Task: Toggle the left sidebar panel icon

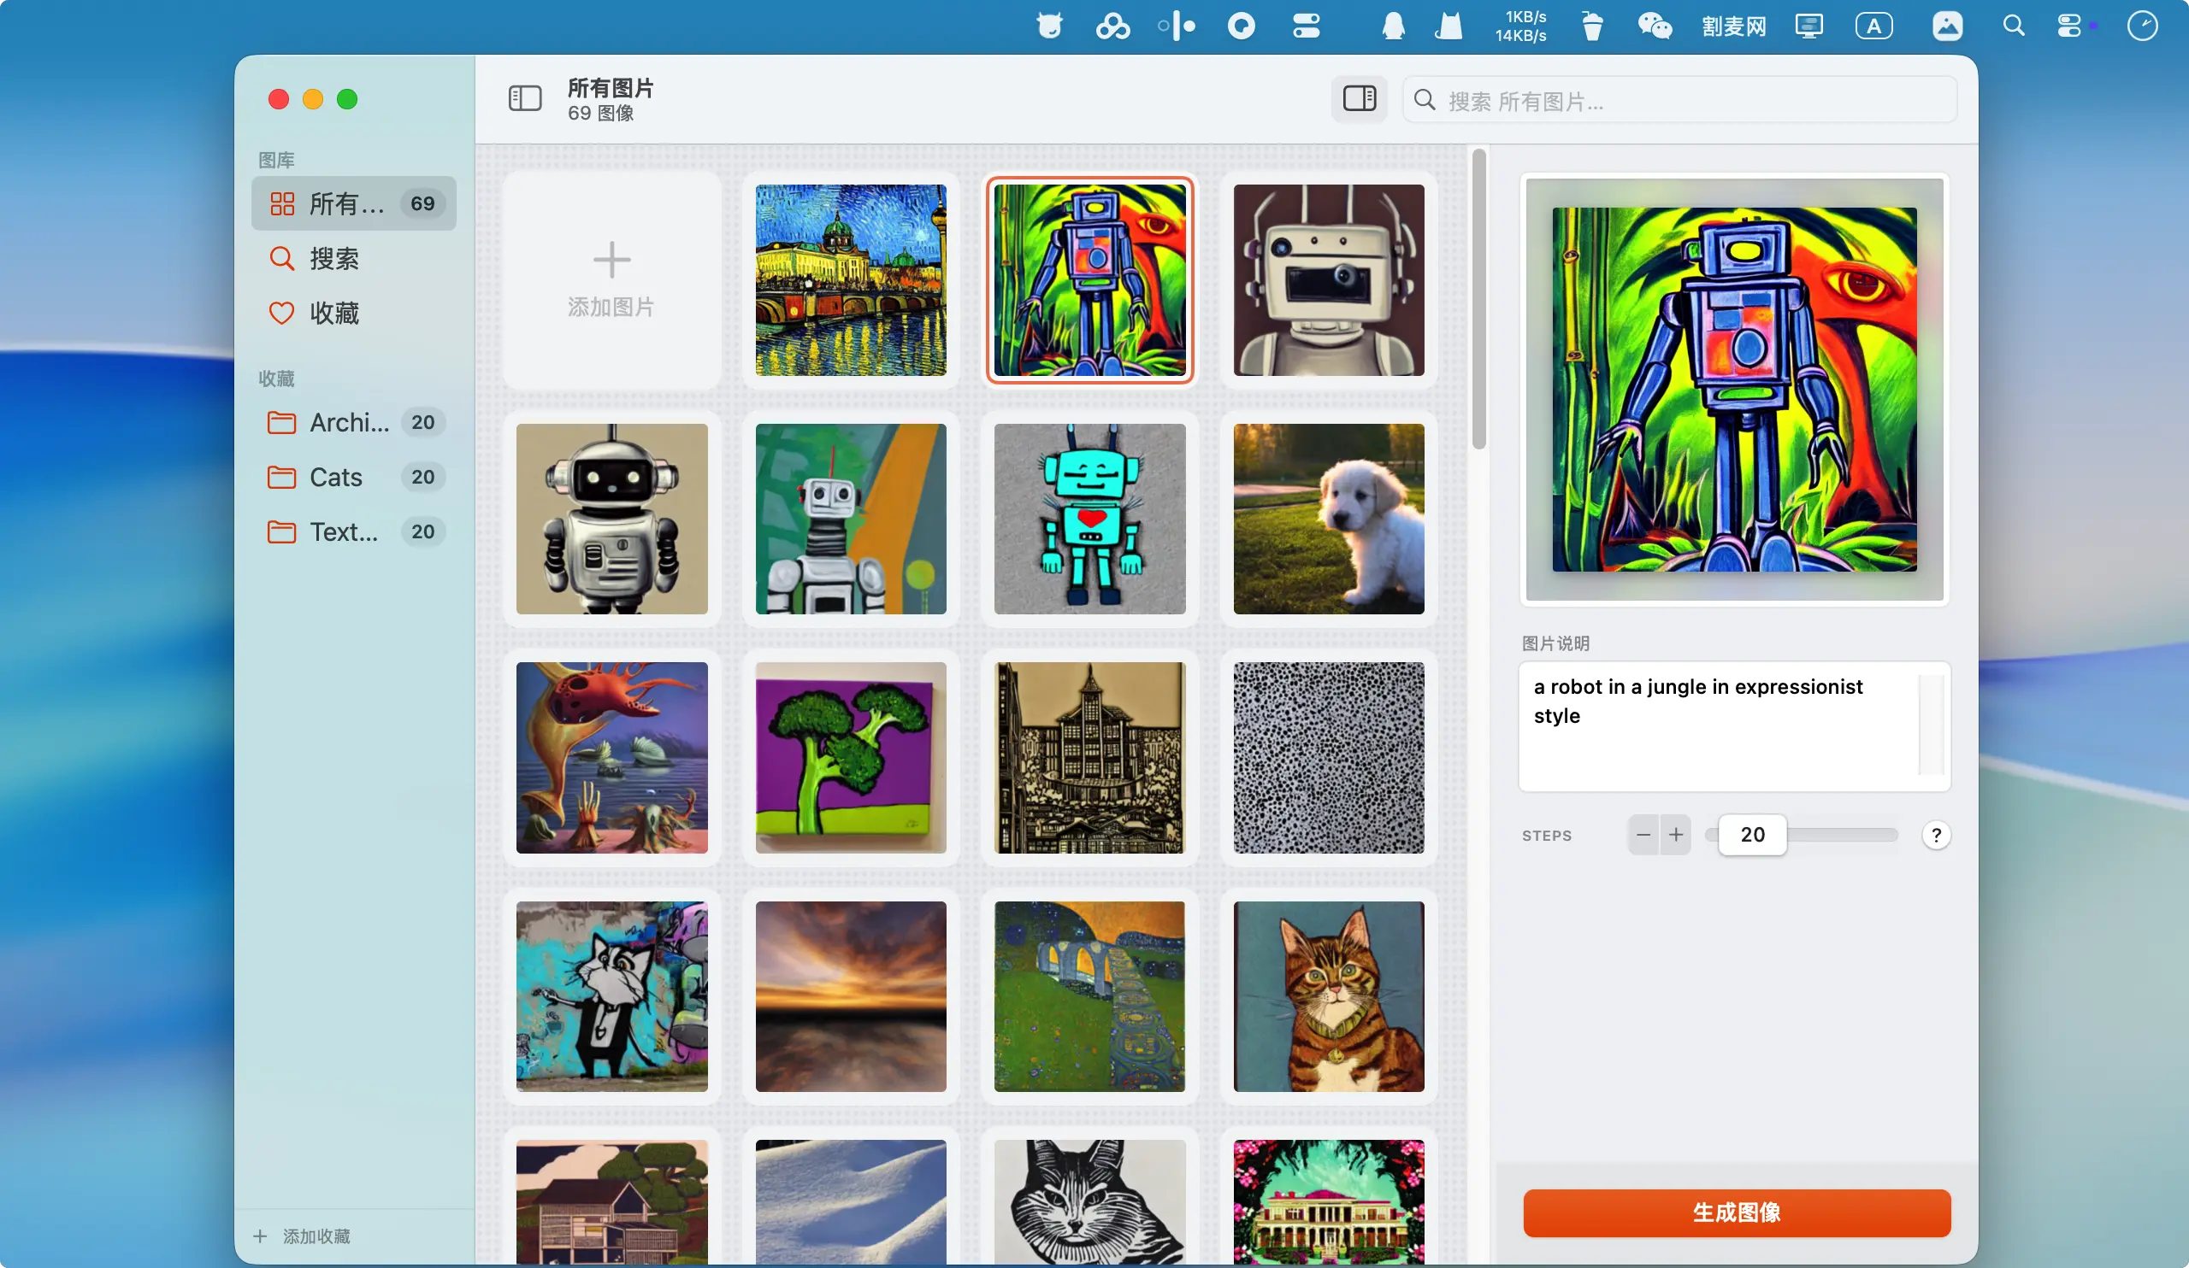Action: 525,98
